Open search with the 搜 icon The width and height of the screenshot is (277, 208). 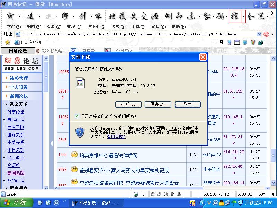[x=112, y=16]
